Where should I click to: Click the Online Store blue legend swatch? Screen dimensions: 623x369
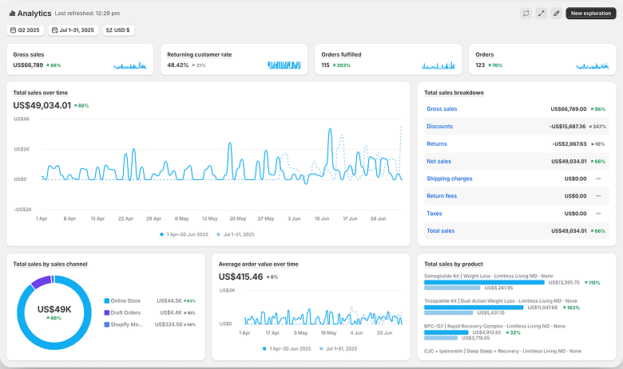point(107,300)
